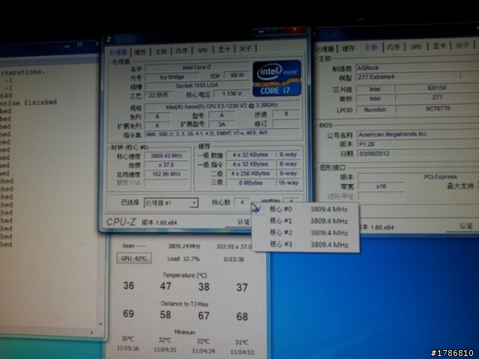Click Socket 1155 LGA package field
The image size is (479, 359).
click(197, 85)
